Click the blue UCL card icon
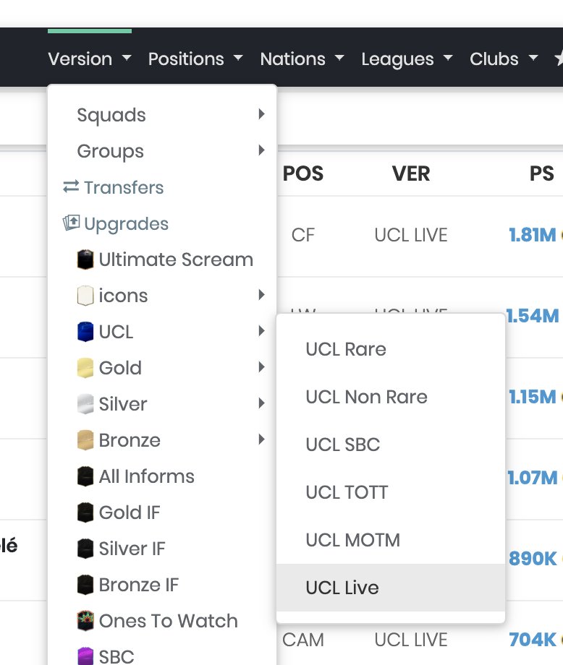The width and height of the screenshot is (563, 665). pos(85,332)
